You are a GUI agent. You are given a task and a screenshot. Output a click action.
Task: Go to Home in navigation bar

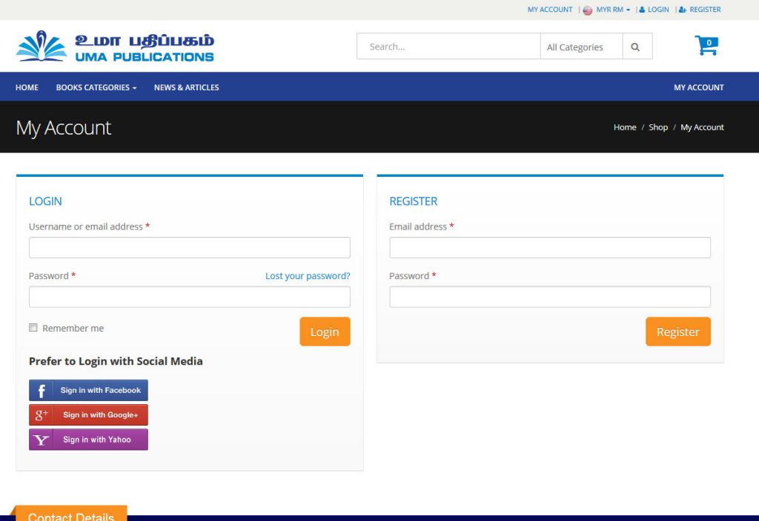tap(27, 87)
